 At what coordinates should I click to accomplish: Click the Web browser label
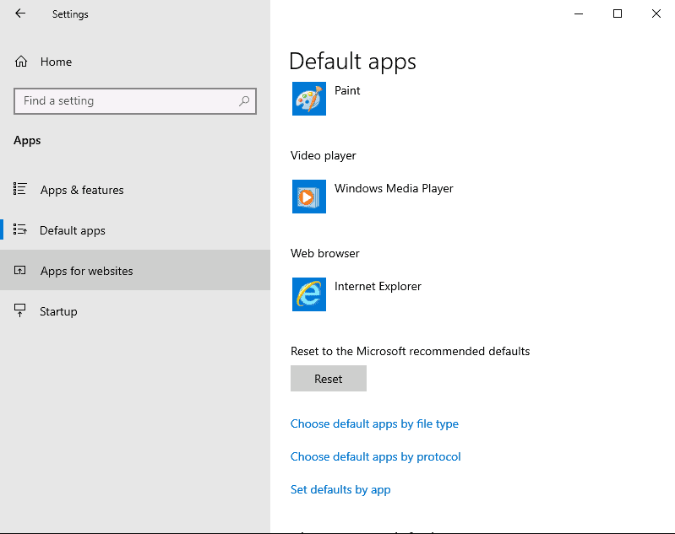coord(325,253)
